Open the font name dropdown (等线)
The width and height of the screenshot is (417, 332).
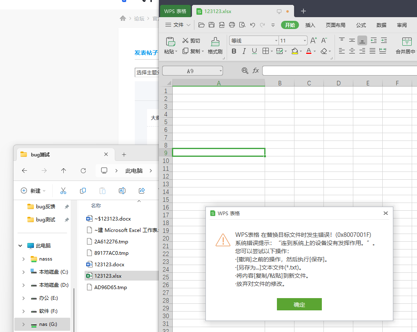pos(254,40)
